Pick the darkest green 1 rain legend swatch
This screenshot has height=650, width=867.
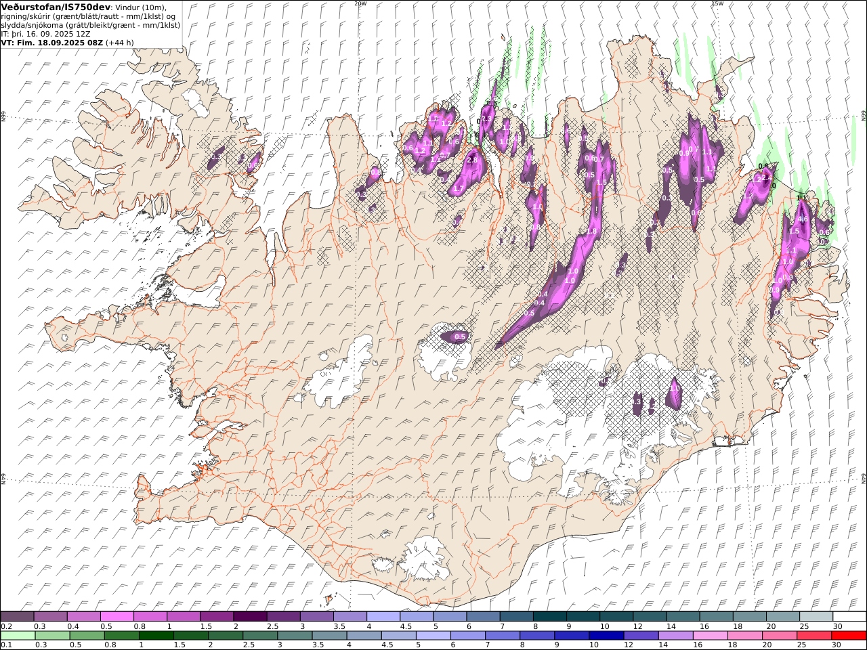tap(156, 636)
